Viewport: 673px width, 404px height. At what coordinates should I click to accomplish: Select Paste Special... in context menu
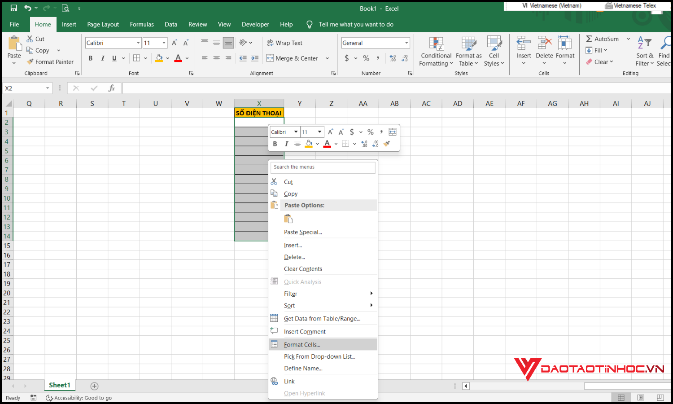point(303,232)
